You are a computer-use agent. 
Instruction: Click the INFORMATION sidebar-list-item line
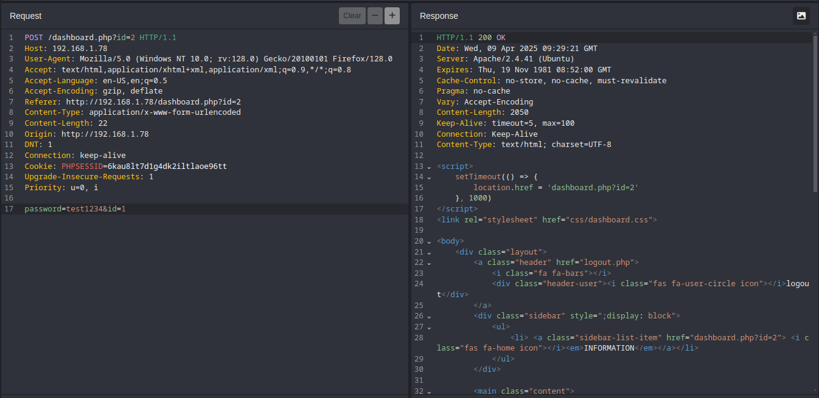[x=623, y=343]
